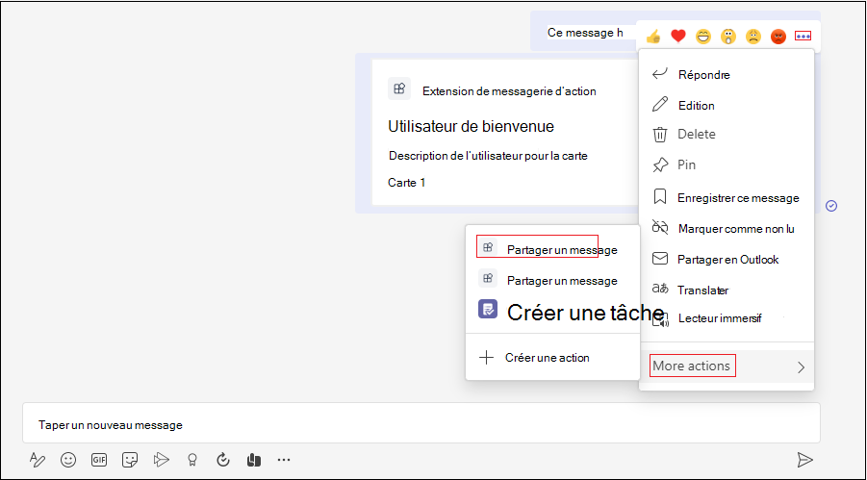Send the message with paper plane button
This screenshot has width=867, height=480.
click(804, 460)
